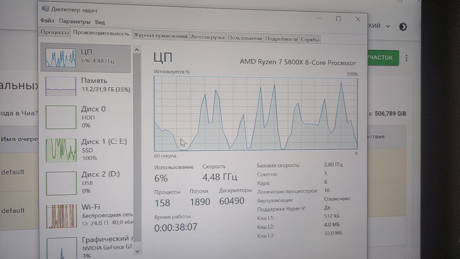Expand language dropdown chevron in background window
The image size is (460, 259).
tap(388, 26)
